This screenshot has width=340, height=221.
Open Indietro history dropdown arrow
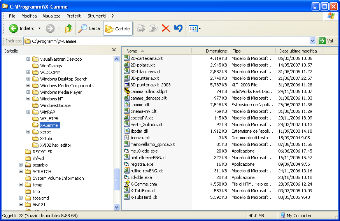[39, 28]
